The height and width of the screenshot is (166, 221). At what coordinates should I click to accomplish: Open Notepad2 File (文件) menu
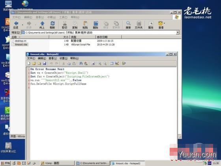pos(31,58)
